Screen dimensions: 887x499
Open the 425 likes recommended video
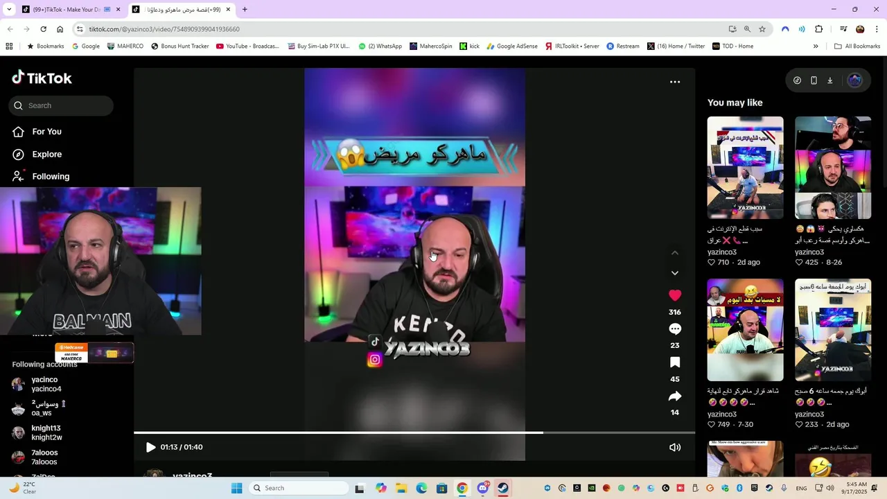[x=833, y=168]
